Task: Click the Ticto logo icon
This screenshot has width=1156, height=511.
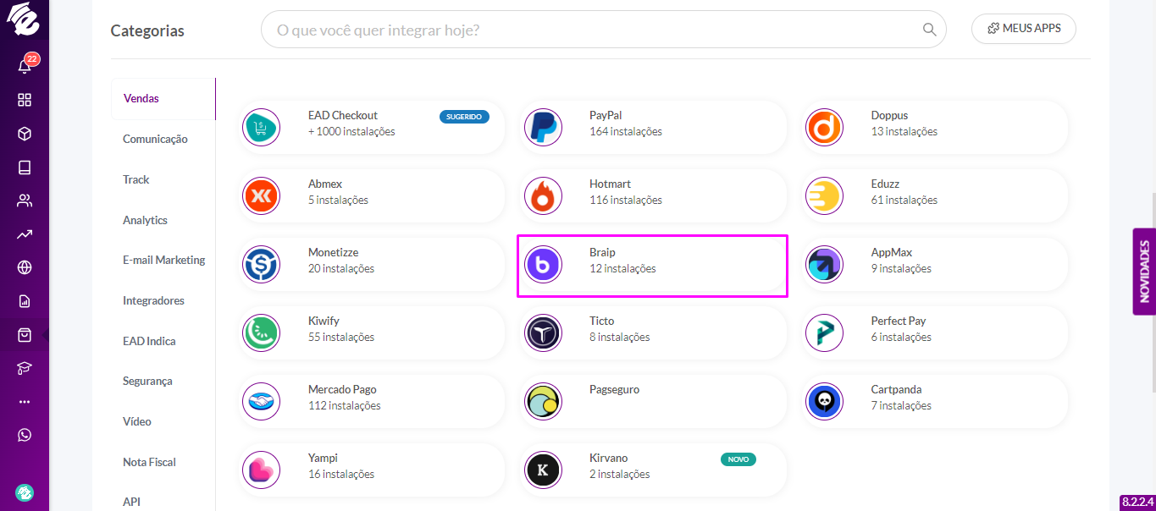Action: click(x=543, y=332)
